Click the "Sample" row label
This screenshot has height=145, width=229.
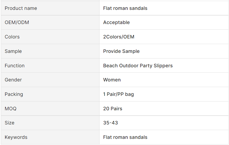tap(13, 51)
